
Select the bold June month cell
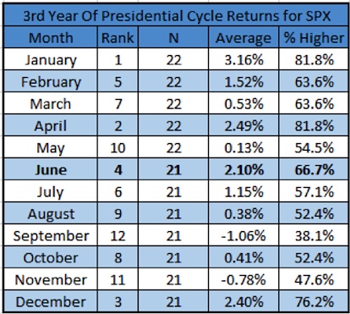click(x=51, y=169)
